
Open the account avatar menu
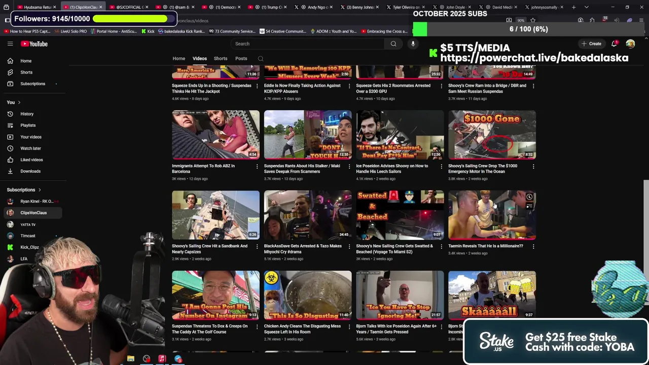click(x=630, y=44)
